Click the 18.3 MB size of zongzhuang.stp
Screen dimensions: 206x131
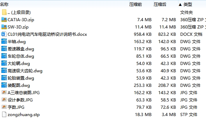click(x=143, y=115)
